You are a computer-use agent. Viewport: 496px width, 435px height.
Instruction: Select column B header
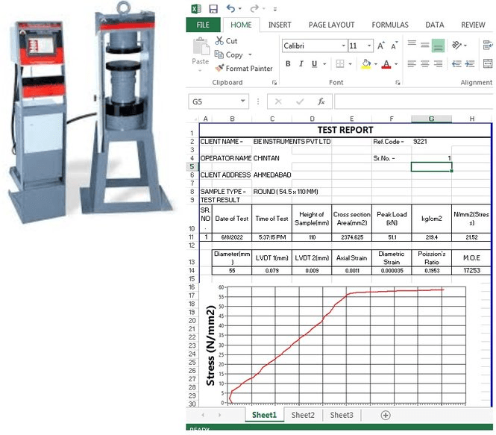[232, 119]
